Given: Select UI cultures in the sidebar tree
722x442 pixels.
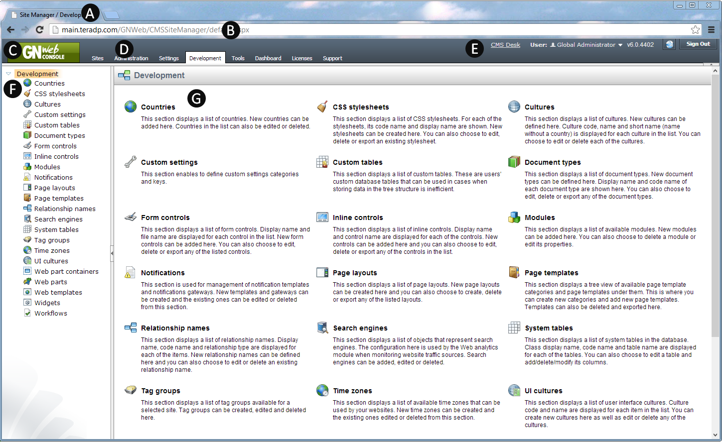Looking at the screenshot, I should click(51, 261).
